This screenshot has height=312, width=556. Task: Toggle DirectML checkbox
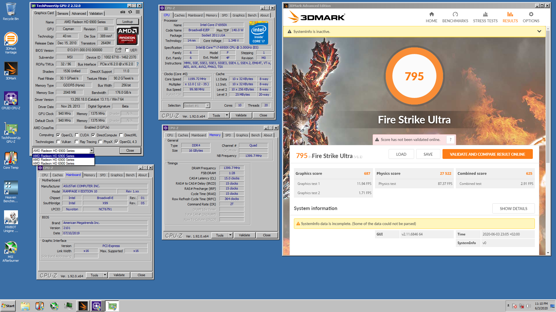point(121,135)
